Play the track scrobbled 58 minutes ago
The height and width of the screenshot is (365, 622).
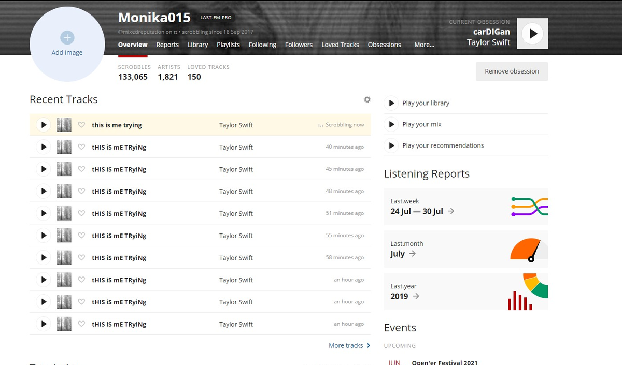(x=44, y=258)
